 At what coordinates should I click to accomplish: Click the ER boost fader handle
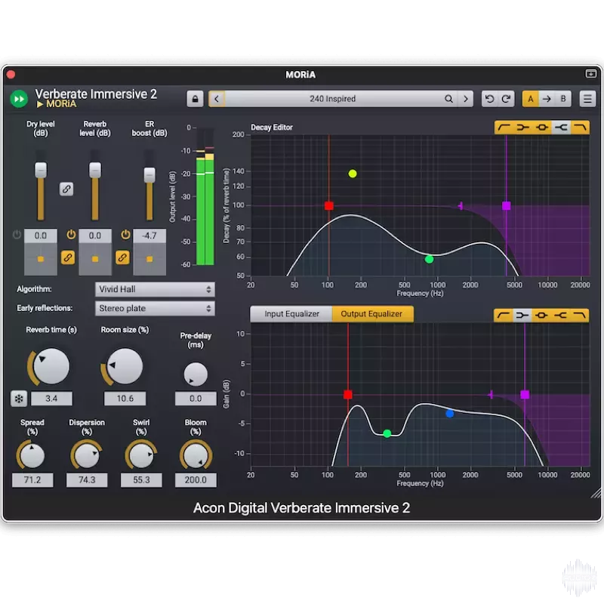pyautogui.click(x=149, y=175)
